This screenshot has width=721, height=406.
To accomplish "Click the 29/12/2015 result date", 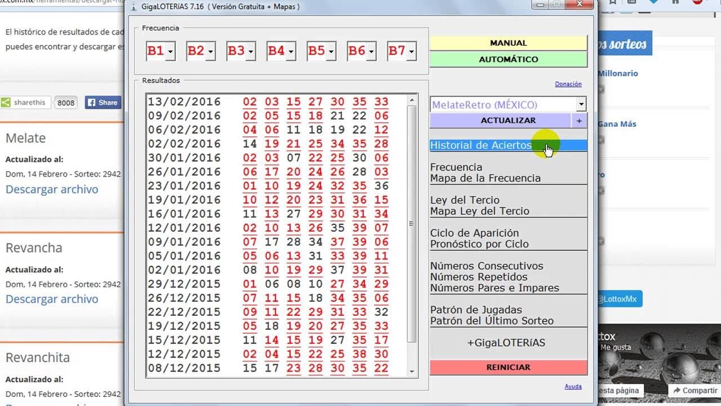I will [184, 284].
